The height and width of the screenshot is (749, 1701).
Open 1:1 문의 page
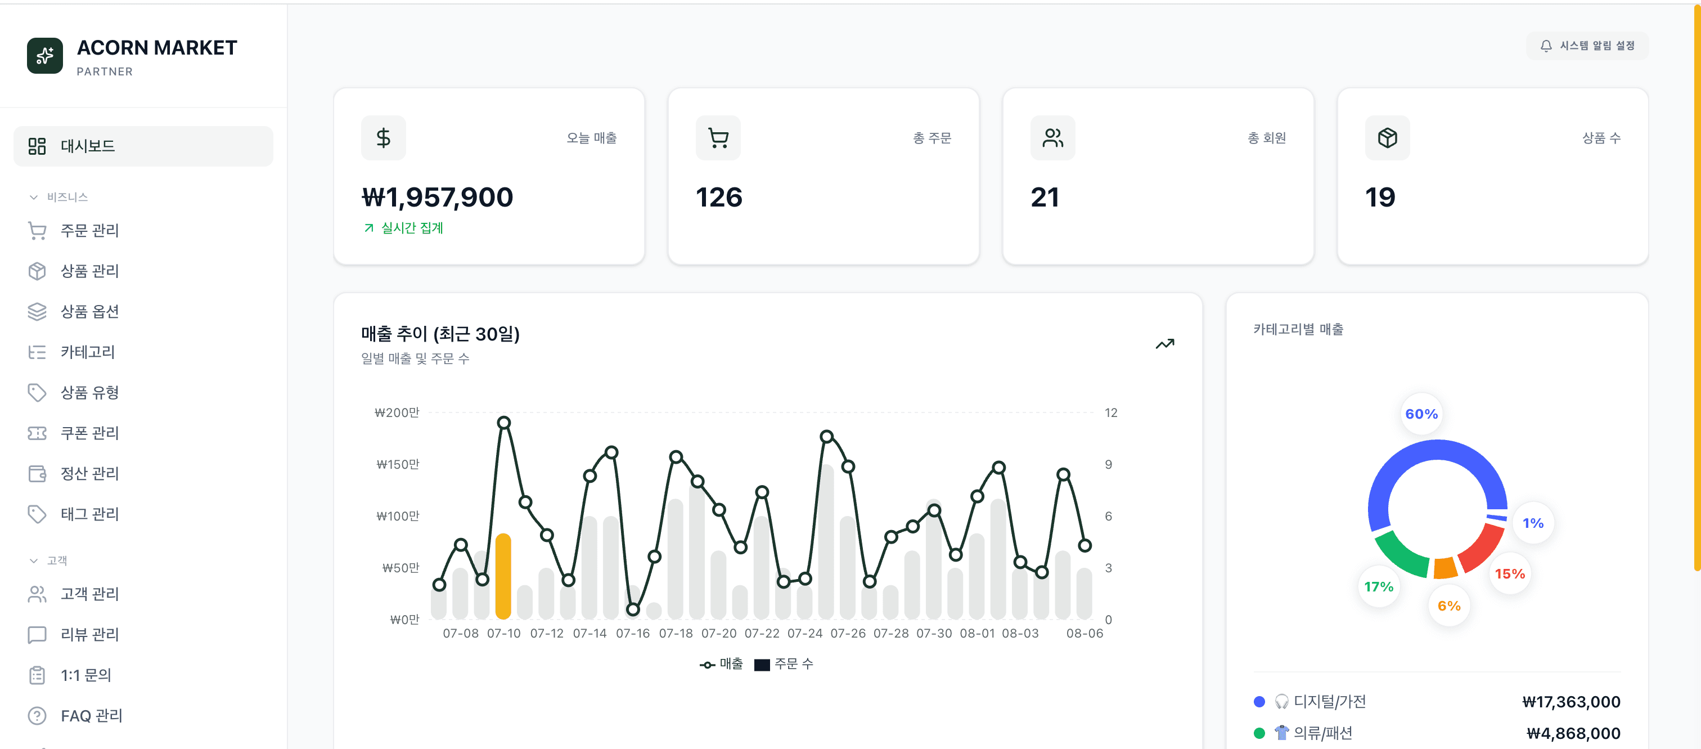(143, 675)
